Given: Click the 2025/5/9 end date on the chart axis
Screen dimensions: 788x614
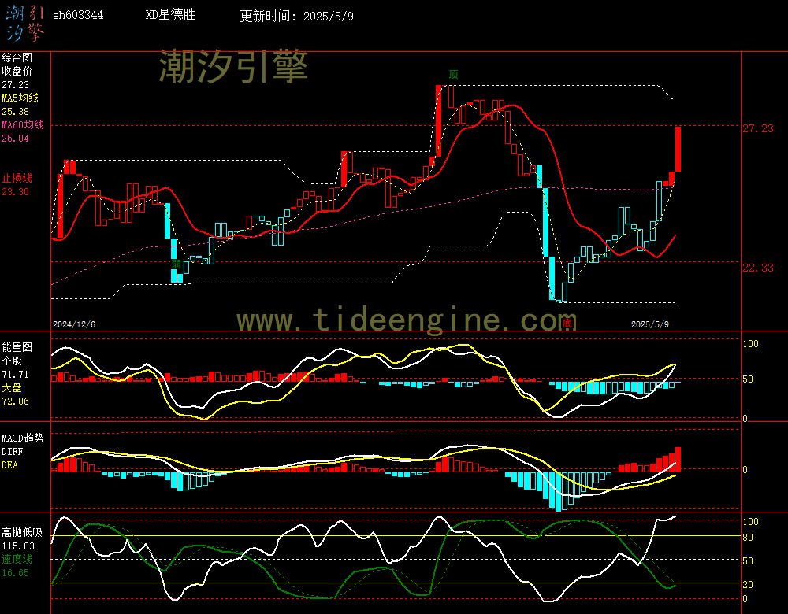Looking at the screenshot, I should (x=650, y=324).
